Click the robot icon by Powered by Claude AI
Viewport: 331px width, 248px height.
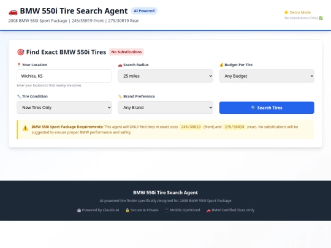click(78, 210)
